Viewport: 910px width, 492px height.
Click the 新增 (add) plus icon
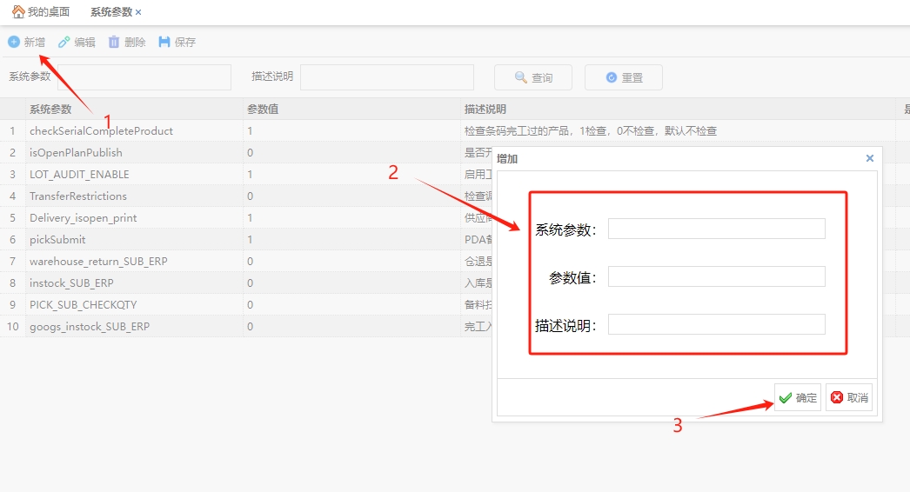14,42
